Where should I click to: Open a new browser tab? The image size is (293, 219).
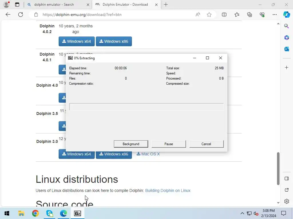point(166,5)
